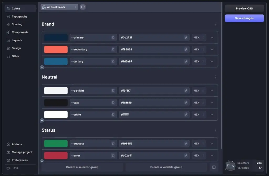Click the --error red color swatch
This screenshot has width=269, height=176.
(56, 156)
